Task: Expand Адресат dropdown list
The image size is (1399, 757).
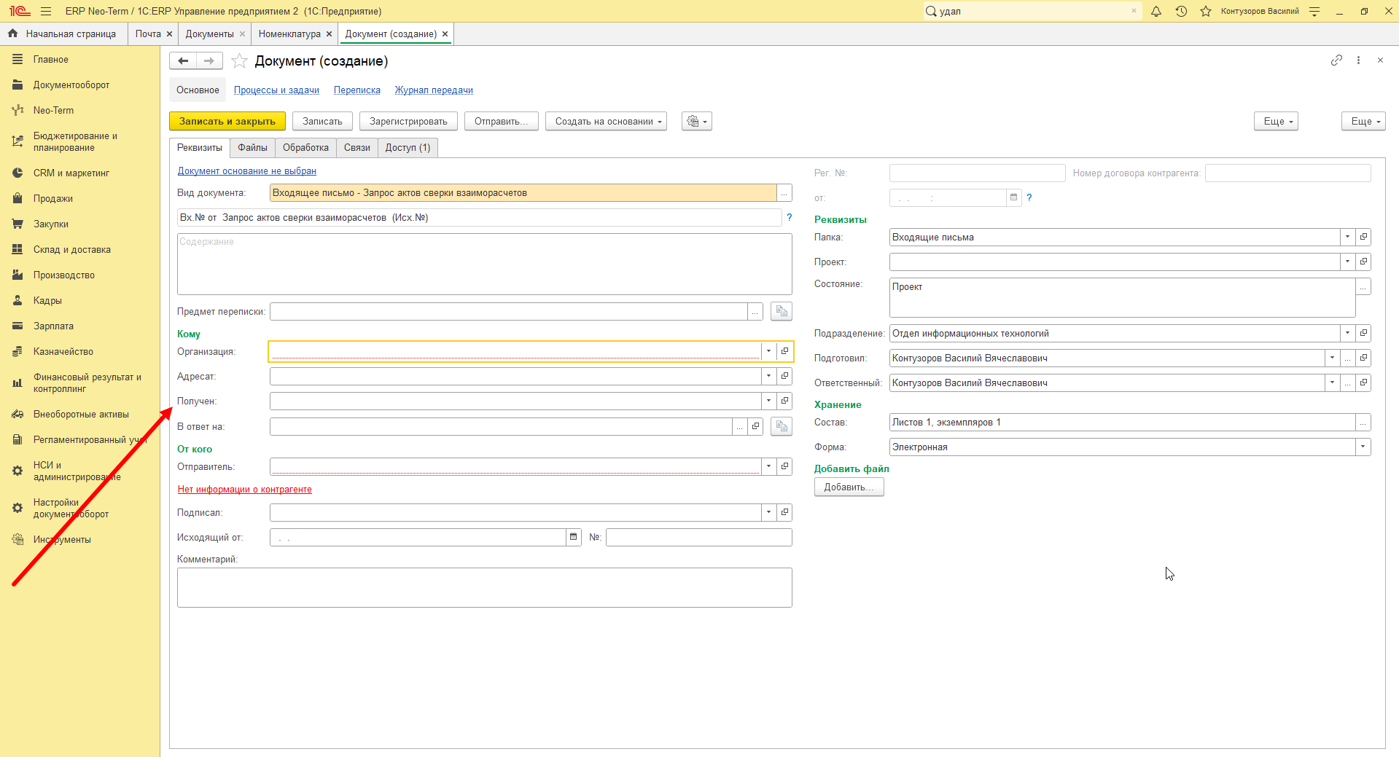Action: point(768,376)
